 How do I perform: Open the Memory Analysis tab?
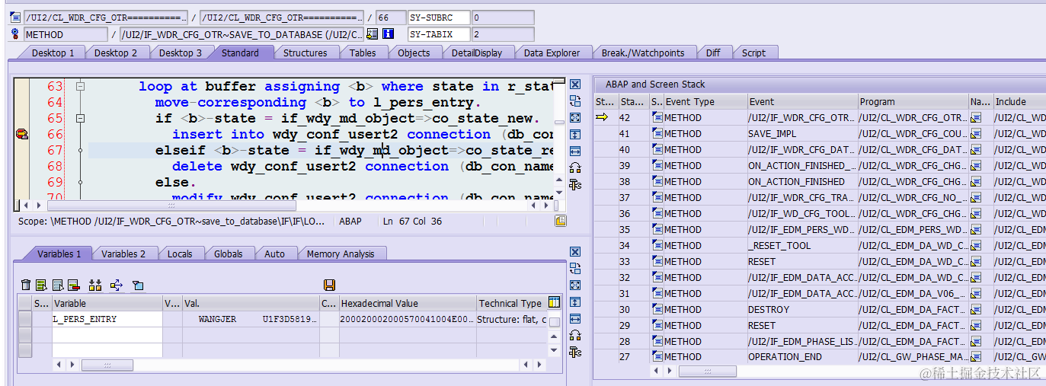coord(341,254)
